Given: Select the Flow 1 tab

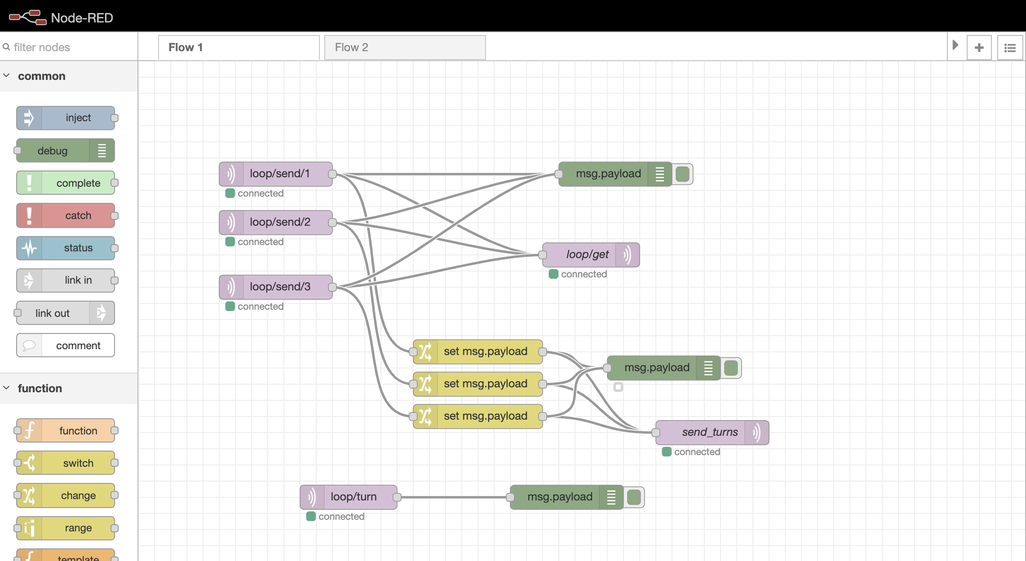Looking at the screenshot, I should [x=238, y=48].
